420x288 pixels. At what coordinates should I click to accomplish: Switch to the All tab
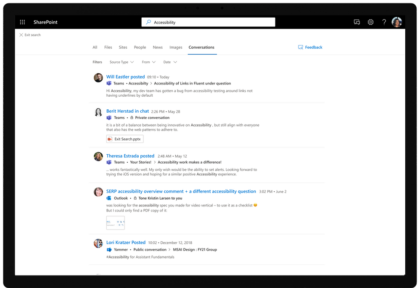[x=95, y=48]
